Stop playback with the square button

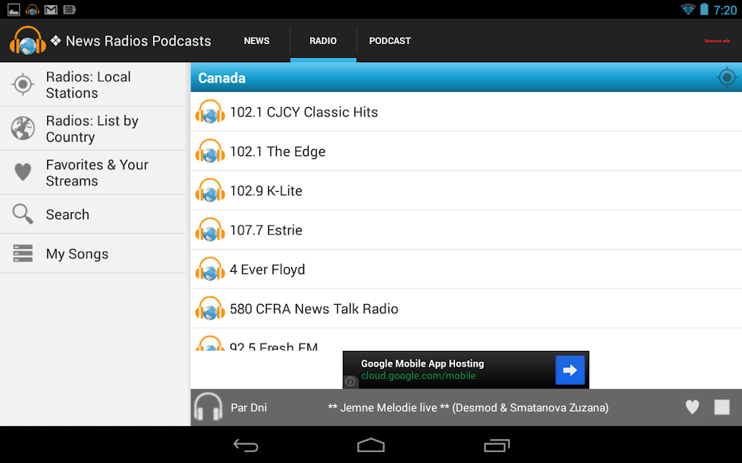pyautogui.click(x=722, y=407)
